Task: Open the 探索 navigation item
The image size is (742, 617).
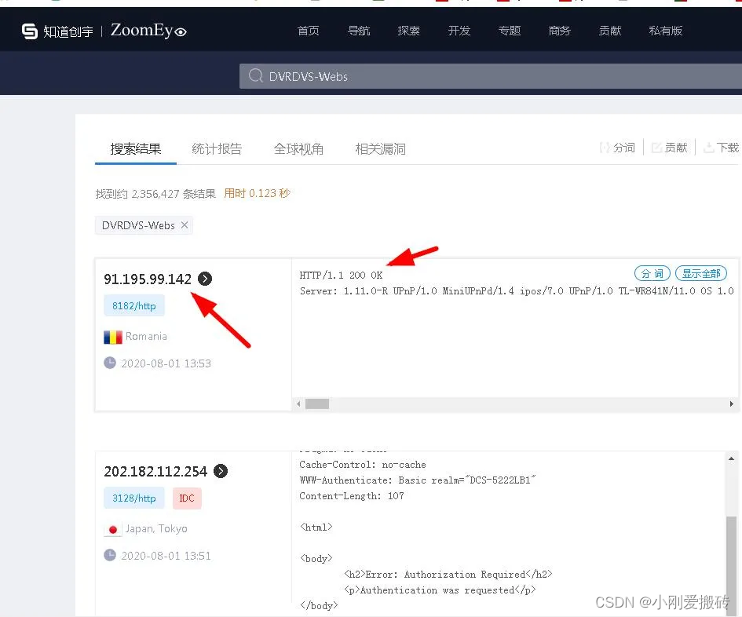Action: pyautogui.click(x=409, y=31)
